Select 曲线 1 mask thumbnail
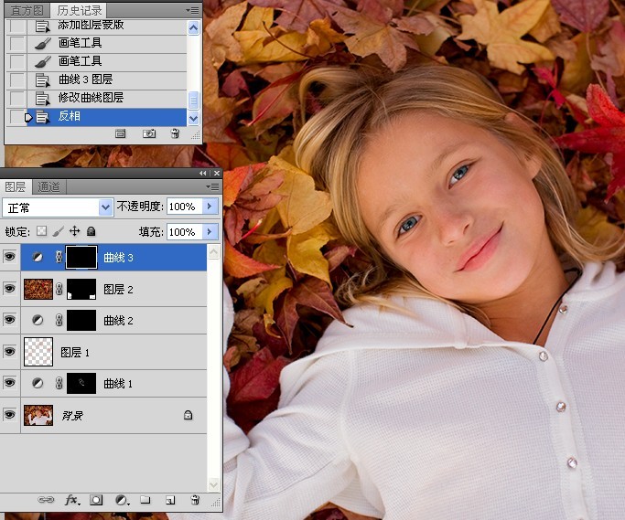The width and height of the screenshot is (625, 520). click(x=81, y=383)
